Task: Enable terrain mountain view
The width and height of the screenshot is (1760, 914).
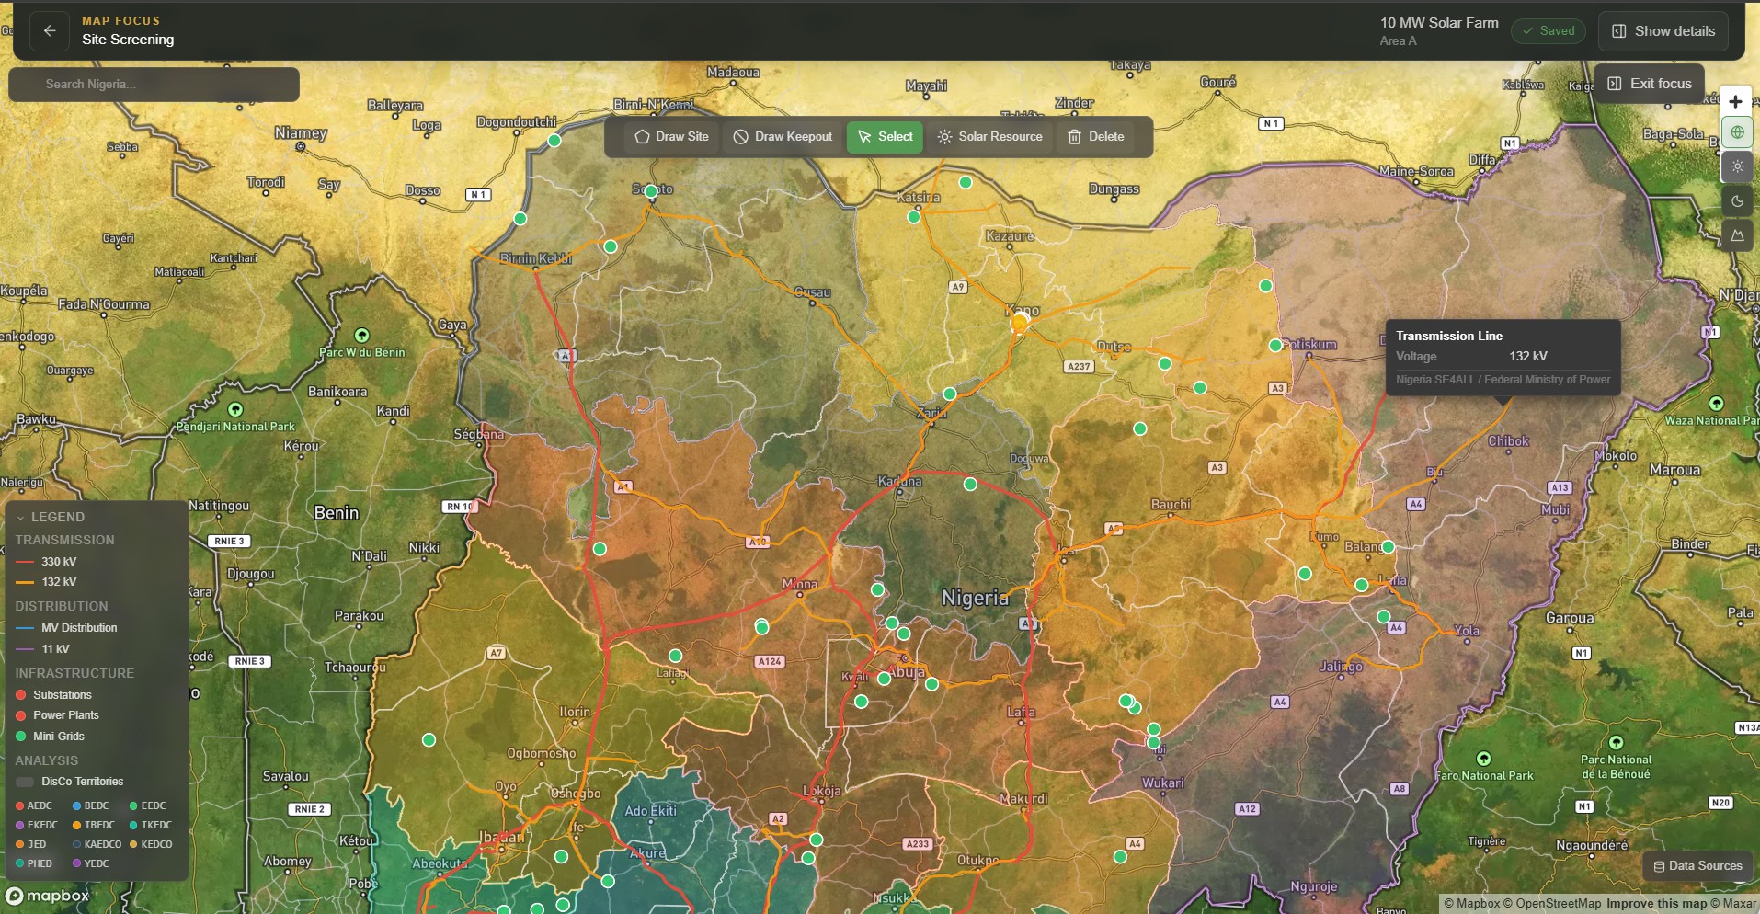Action: pos(1736,235)
